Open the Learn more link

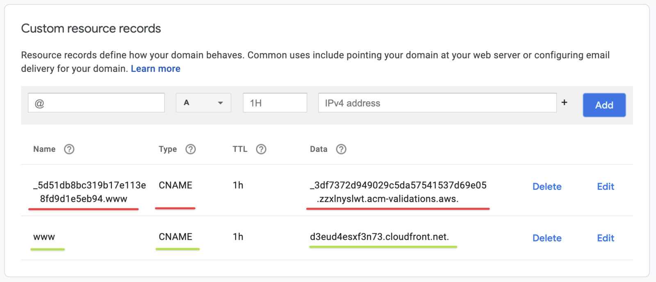point(155,69)
